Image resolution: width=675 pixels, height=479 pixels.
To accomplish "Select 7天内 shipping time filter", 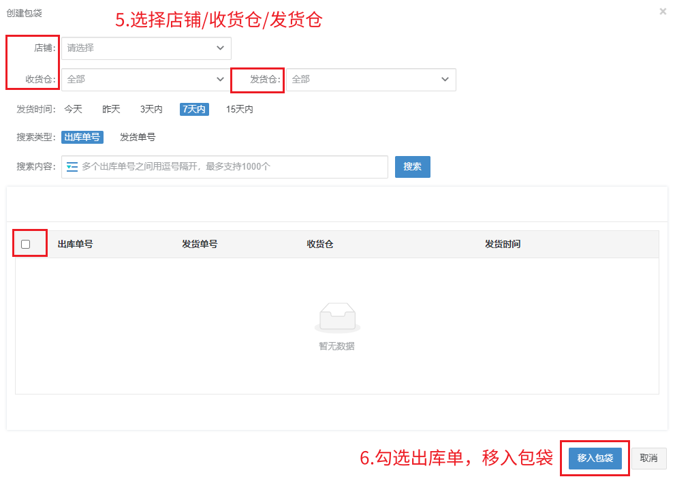I will pyautogui.click(x=194, y=110).
